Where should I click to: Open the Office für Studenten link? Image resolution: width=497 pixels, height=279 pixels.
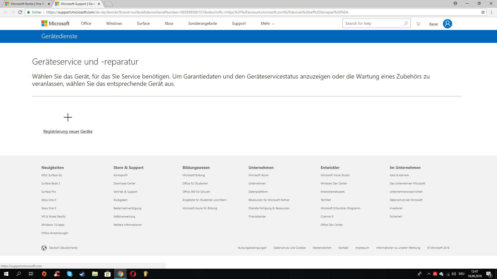[195, 183]
